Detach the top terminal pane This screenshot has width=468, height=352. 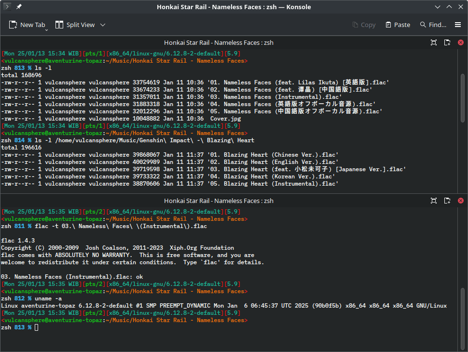(447, 42)
